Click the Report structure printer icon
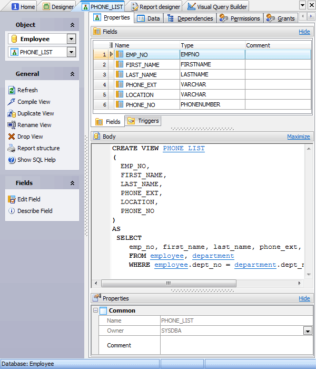Viewport: 316px width, 369px height. (12, 148)
